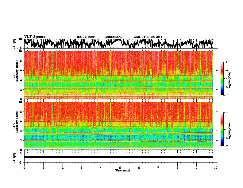Viewport: 243px width, 188px height.
Task: Click the ch.1(V) waveform axis label
Action: [x=15, y=44]
